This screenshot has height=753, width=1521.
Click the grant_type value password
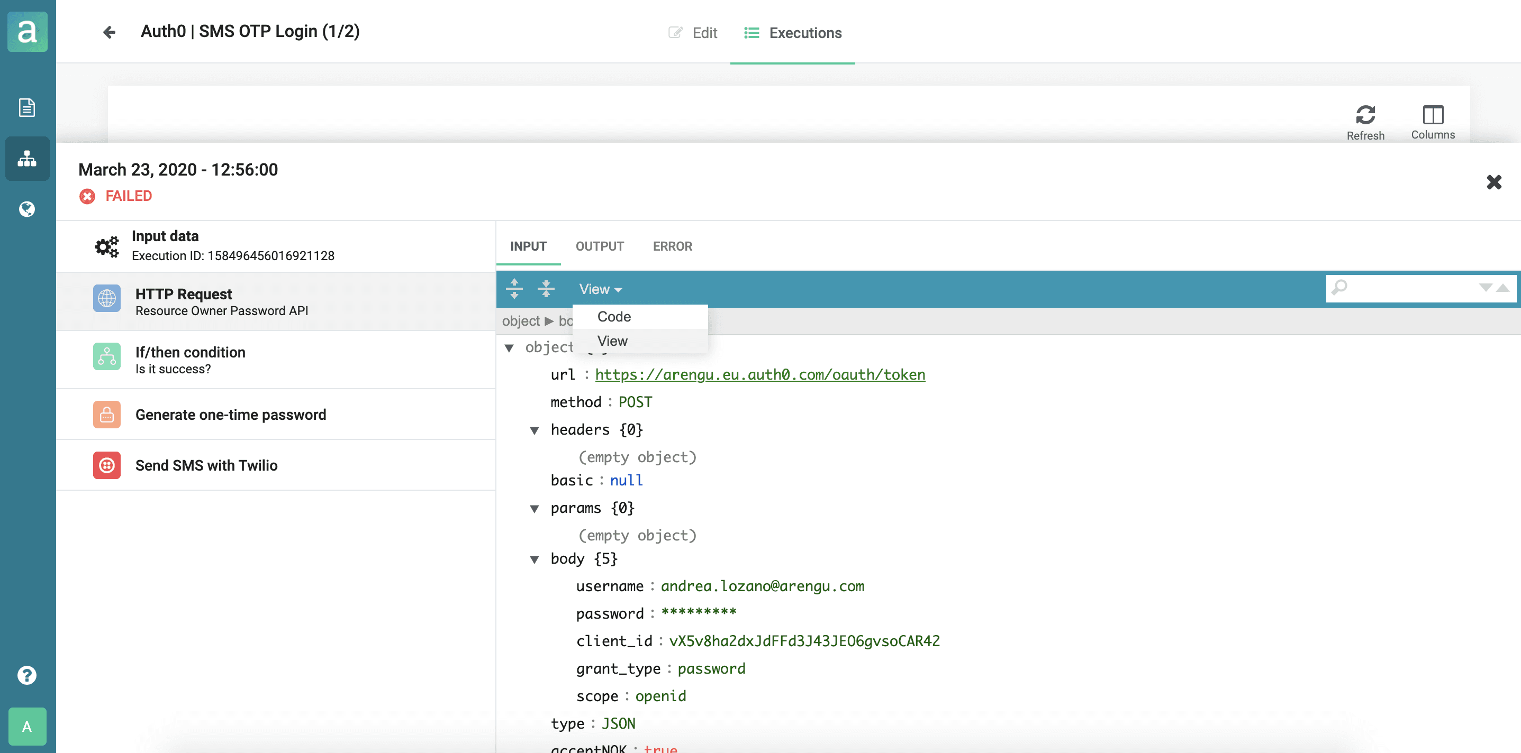click(711, 668)
